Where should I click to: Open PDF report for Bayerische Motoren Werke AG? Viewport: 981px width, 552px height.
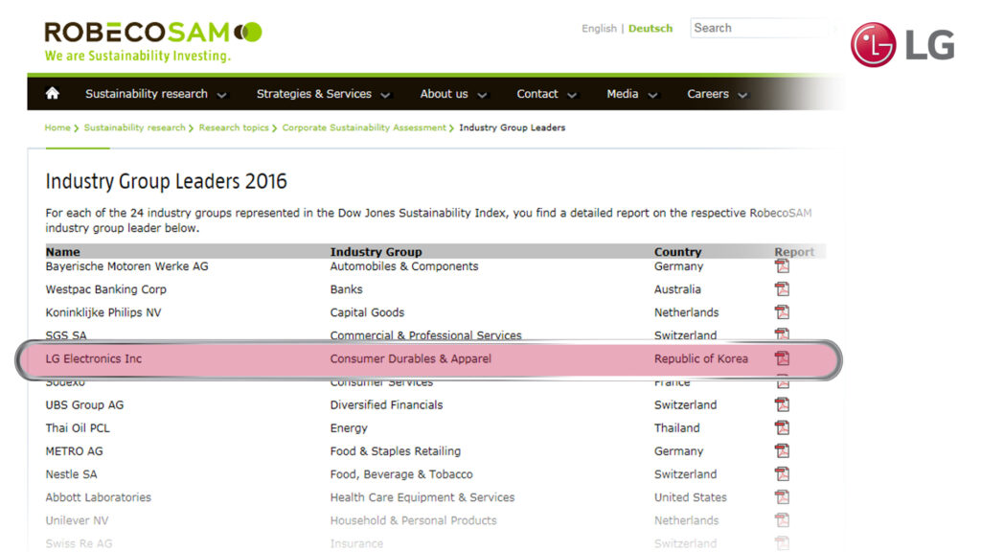782,266
